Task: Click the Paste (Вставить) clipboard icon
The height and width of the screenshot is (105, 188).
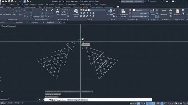Action: 177,12
